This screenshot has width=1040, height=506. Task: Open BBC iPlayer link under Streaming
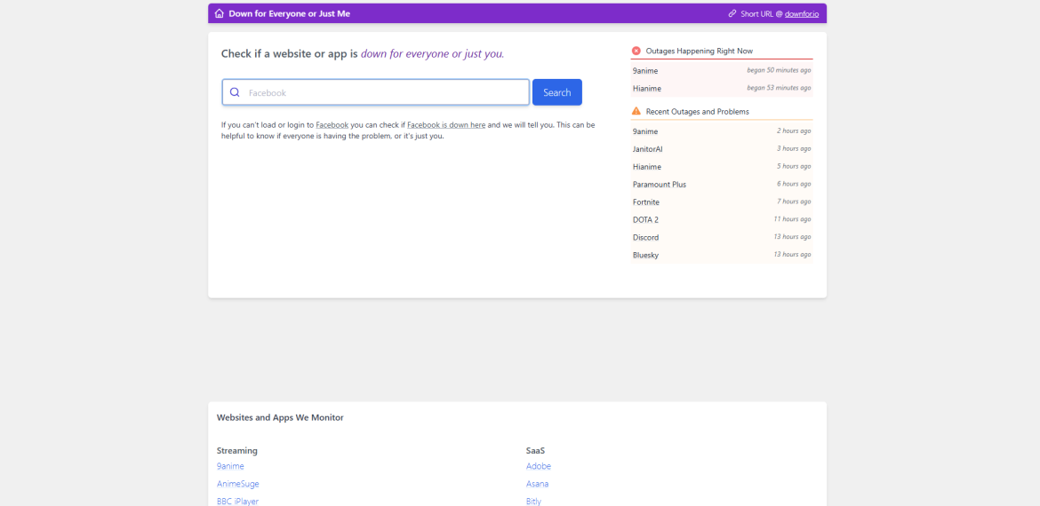(237, 502)
